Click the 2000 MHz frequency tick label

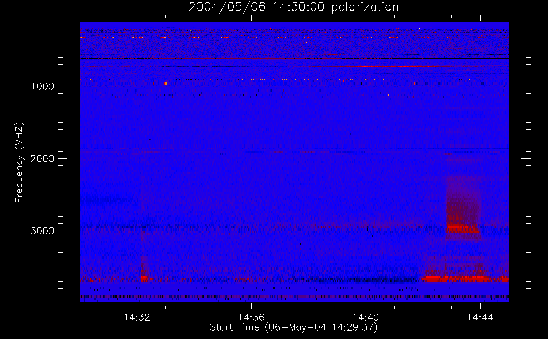coord(42,159)
